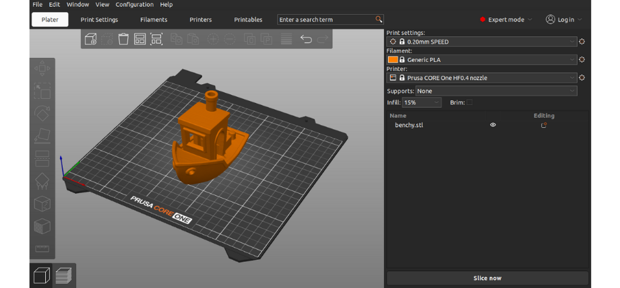Click the Undo arrow icon
Viewport: 620px width, 288px height.
[306, 39]
